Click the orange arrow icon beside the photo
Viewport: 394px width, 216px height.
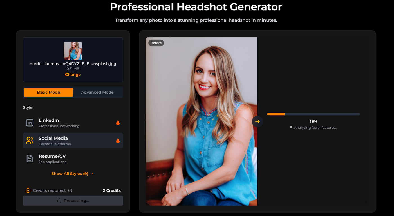coord(257,121)
